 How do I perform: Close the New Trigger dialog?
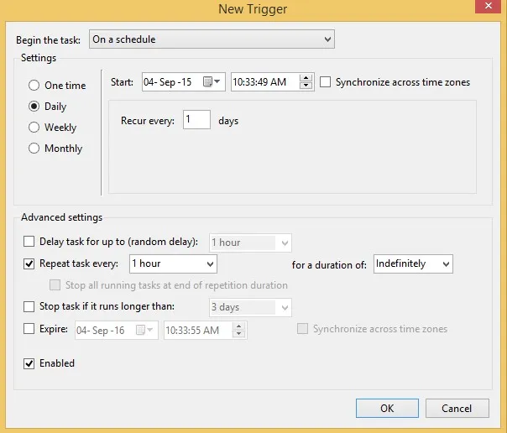coord(488,6)
